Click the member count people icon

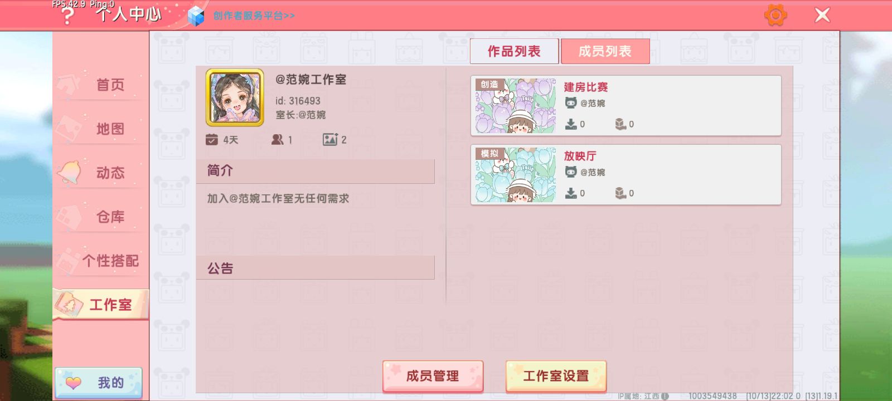coord(277,139)
